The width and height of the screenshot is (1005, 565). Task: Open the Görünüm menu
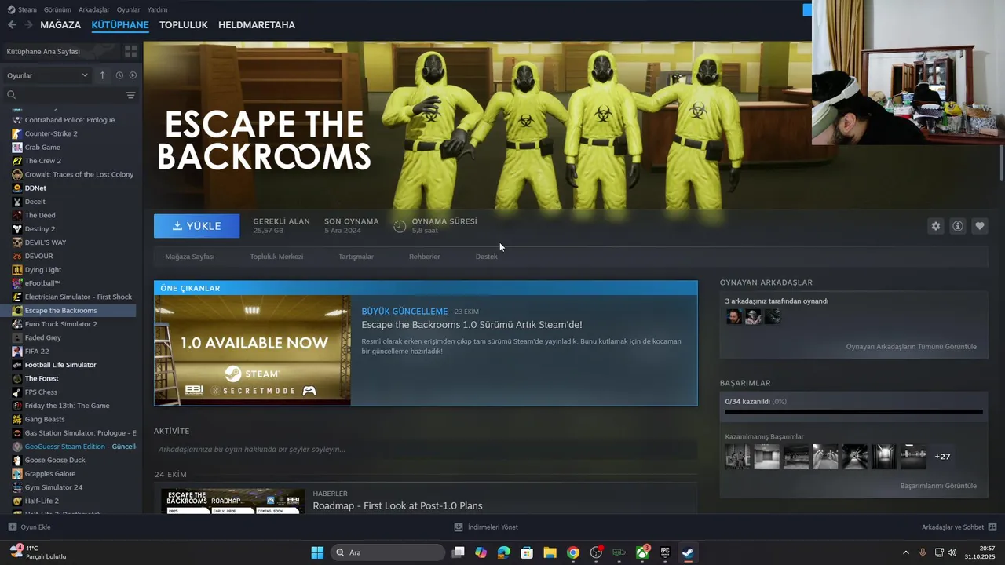(x=57, y=9)
